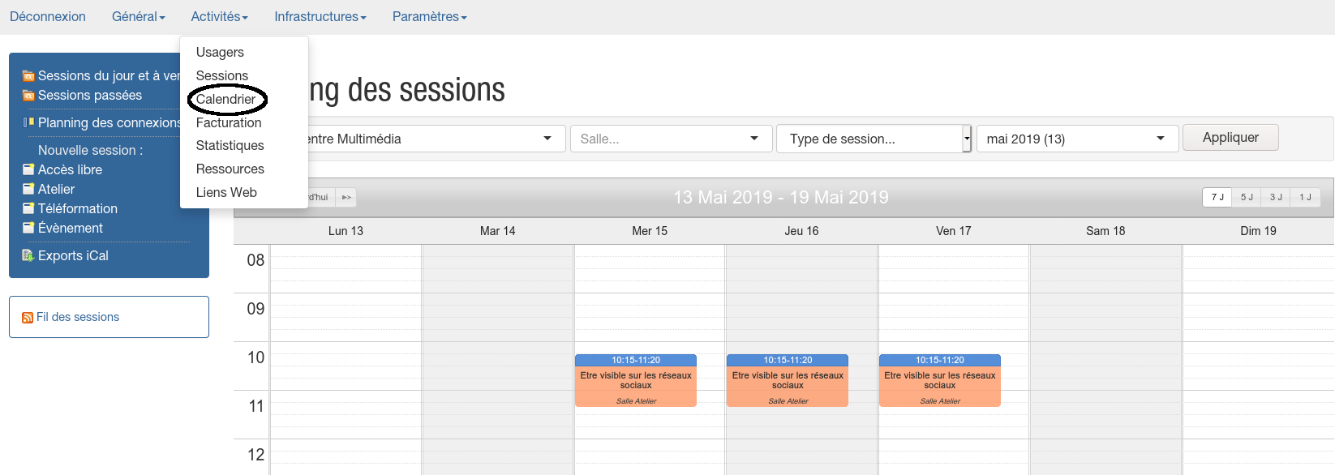Switch to the 5 J view

click(x=1247, y=197)
